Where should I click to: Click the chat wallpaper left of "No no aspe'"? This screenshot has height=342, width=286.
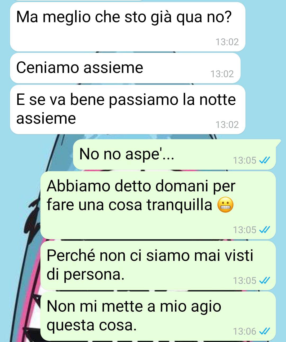click(37, 155)
